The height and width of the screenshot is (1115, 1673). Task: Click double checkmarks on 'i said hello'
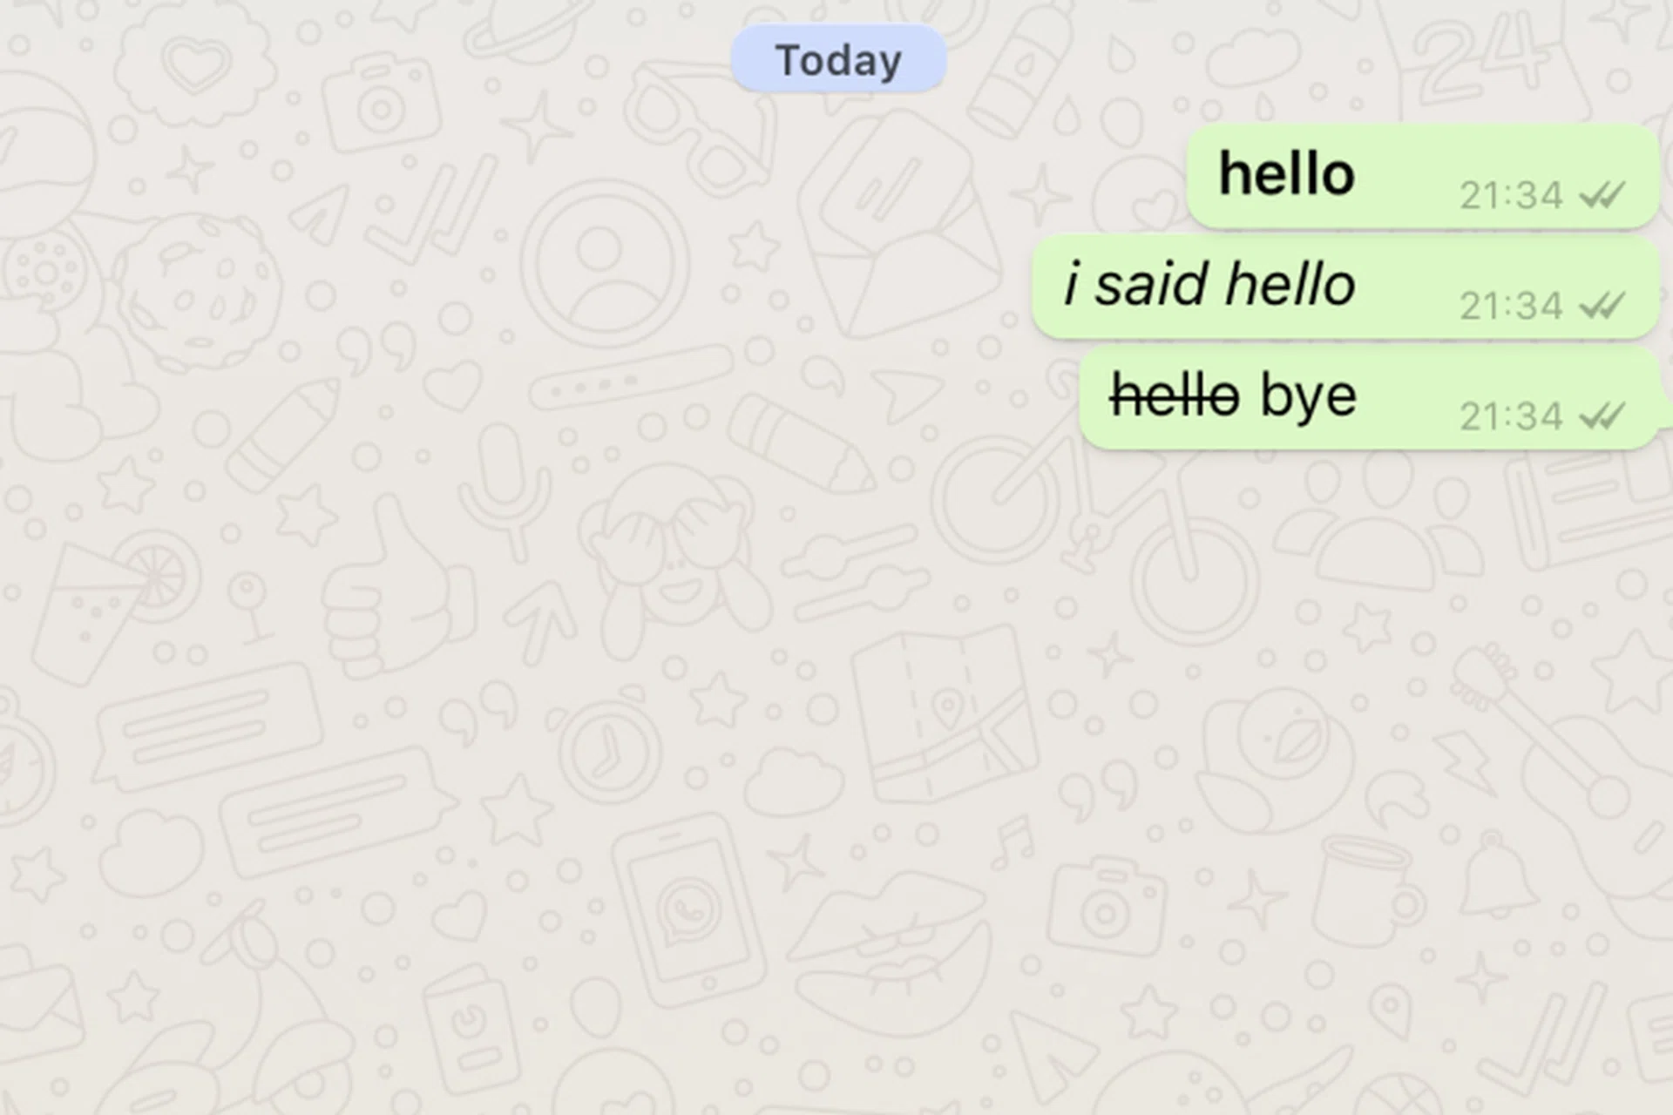tap(1602, 306)
